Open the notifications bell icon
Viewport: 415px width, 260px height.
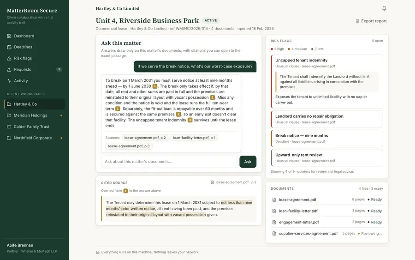pyautogui.click(x=384, y=8)
